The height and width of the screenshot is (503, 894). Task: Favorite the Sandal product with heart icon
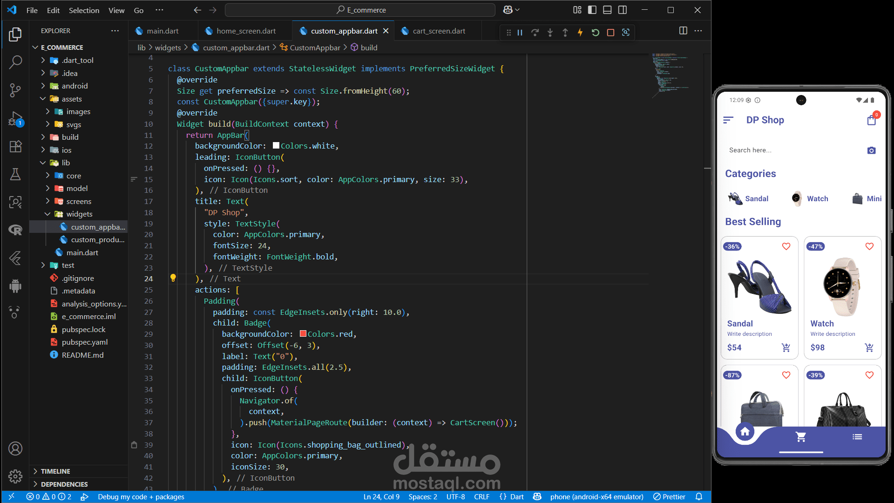tap(786, 246)
